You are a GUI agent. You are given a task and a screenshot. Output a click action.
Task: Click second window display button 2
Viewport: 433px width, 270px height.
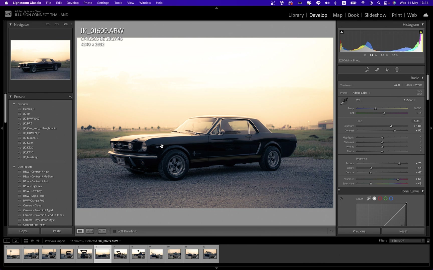(16, 241)
